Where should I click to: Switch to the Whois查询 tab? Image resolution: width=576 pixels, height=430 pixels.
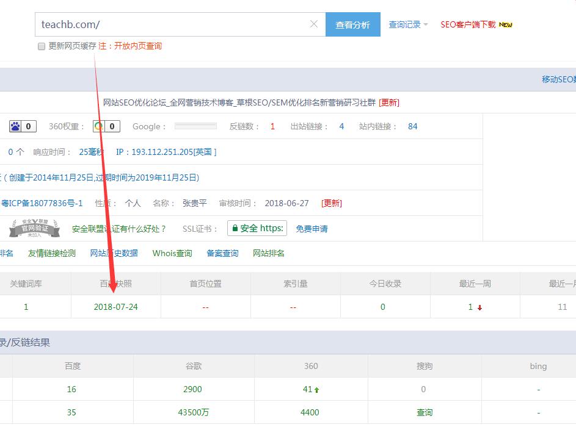(172, 253)
